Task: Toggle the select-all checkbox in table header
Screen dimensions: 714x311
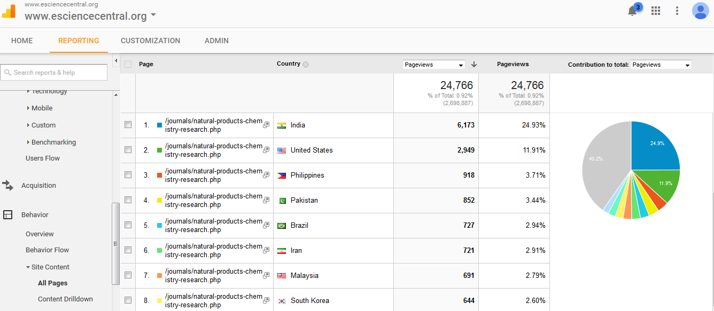Action: [x=128, y=65]
